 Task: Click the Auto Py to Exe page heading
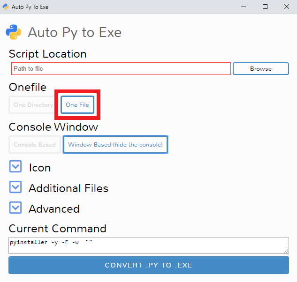coord(75,32)
